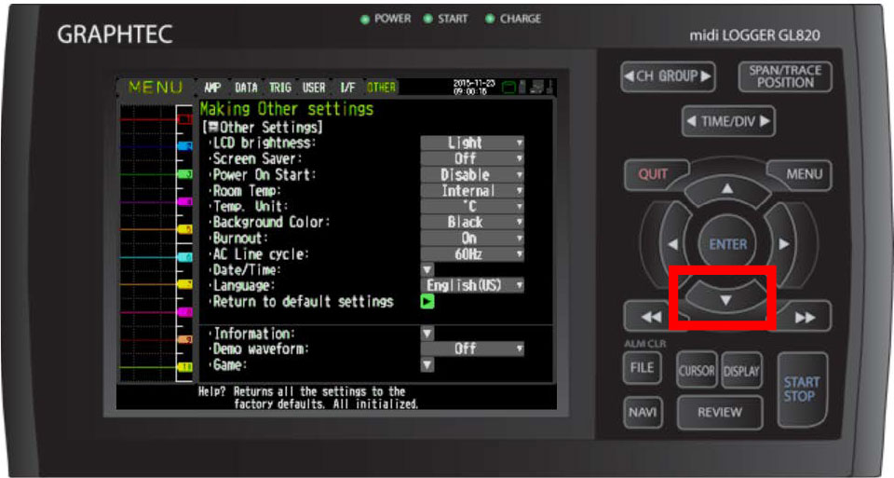Hit the MENU hardware key

click(804, 174)
